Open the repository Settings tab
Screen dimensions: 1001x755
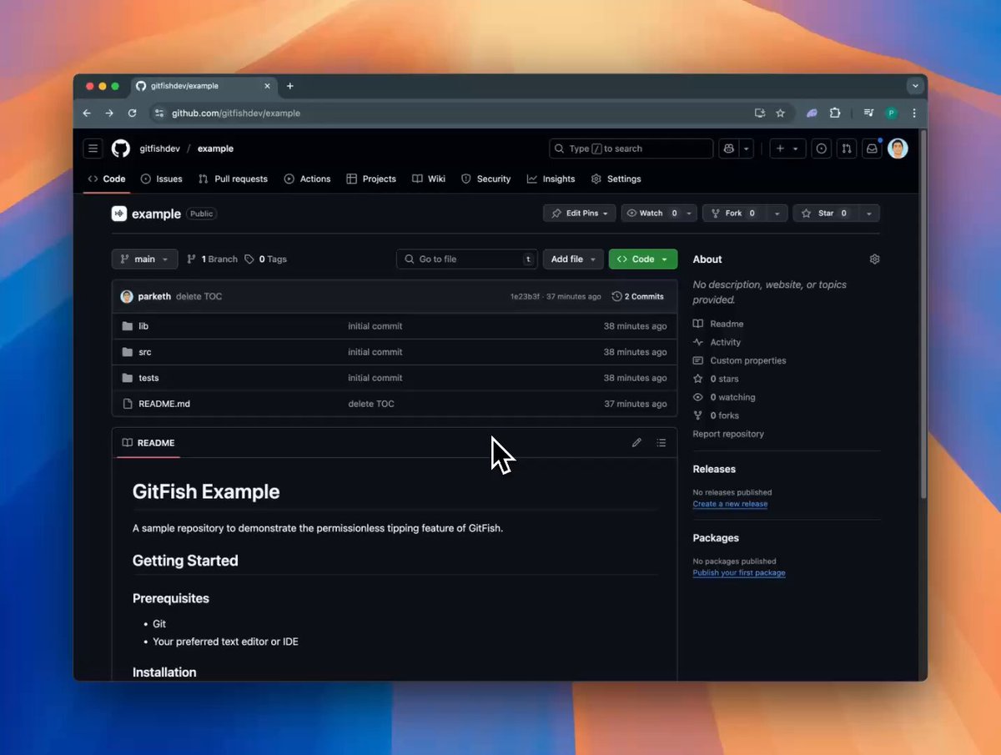click(616, 179)
